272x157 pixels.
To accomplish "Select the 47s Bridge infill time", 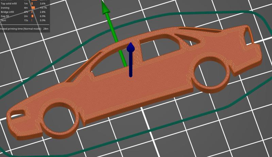I will (x=26, y=12).
